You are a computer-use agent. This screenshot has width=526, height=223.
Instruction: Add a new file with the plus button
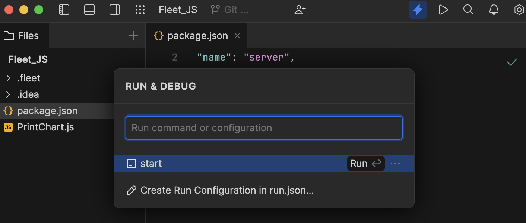tap(133, 35)
